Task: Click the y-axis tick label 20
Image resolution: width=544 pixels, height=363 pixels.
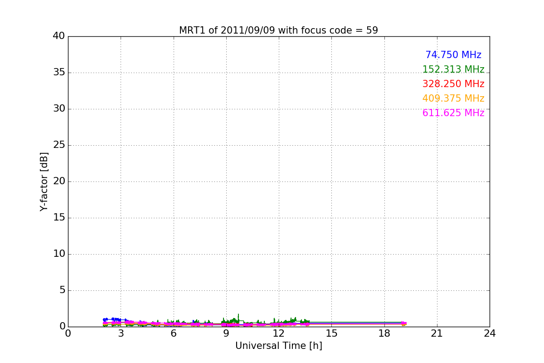Action: coord(58,181)
